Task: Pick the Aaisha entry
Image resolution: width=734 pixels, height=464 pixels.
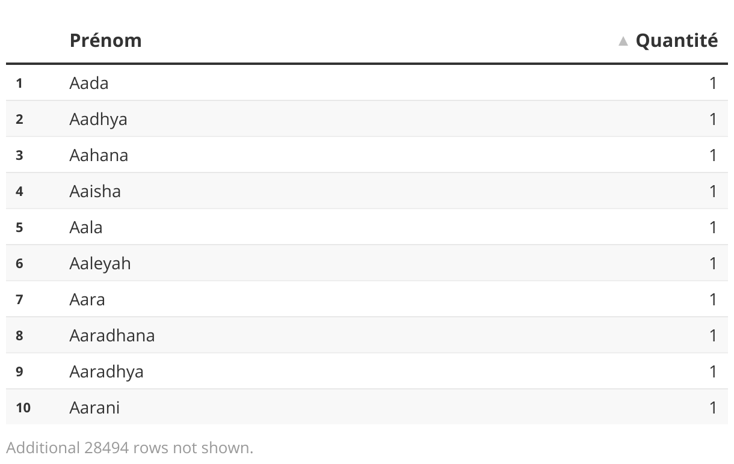Action: (95, 191)
